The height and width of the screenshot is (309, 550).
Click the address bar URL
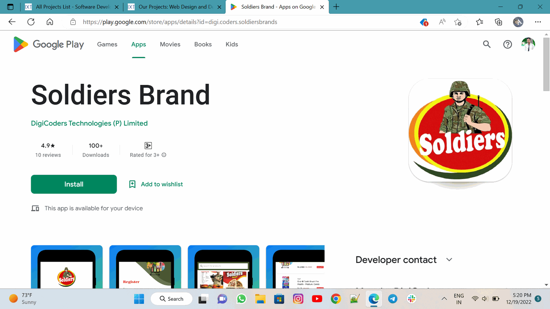click(180, 22)
